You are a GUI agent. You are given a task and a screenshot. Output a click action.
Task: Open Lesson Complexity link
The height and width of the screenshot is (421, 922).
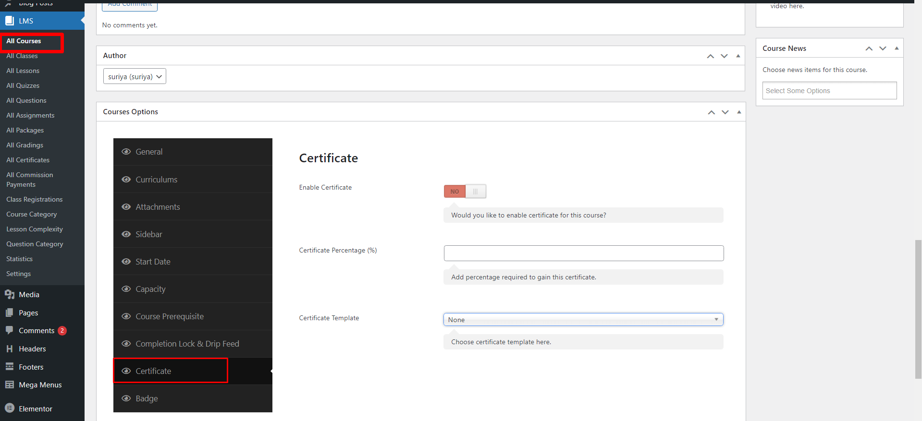tap(35, 229)
